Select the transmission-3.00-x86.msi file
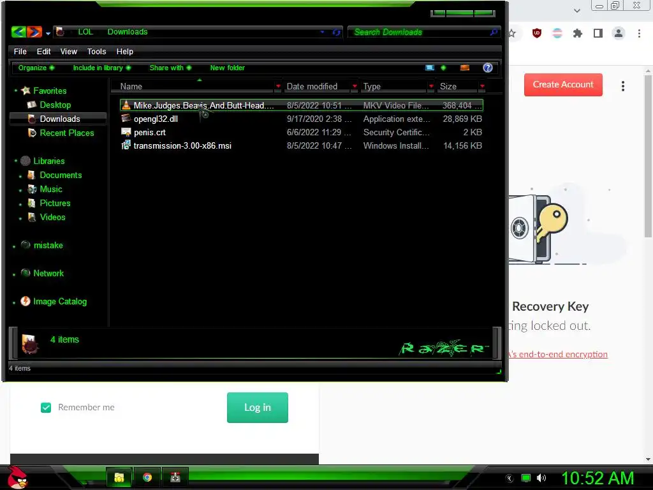653x490 pixels. pos(301,145)
